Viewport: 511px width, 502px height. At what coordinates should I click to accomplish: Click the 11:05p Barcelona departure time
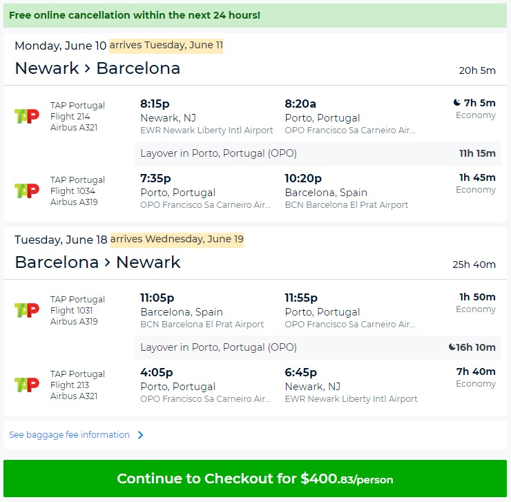pyautogui.click(x=157, y=298)
